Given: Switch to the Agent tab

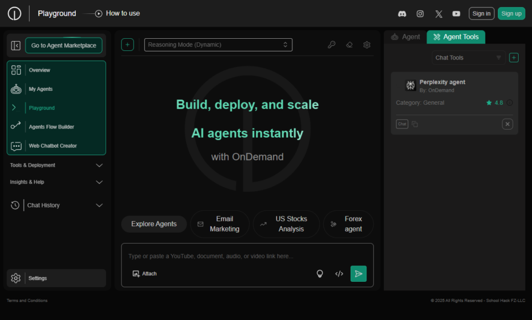Looking at the screenshot, I should 405,36.
